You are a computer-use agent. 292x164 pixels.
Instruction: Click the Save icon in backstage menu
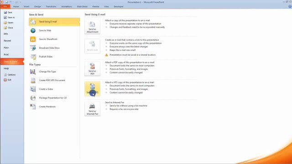pos(5,12)
